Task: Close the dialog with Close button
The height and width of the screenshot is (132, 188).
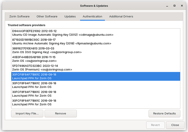Action: (175, 125)
